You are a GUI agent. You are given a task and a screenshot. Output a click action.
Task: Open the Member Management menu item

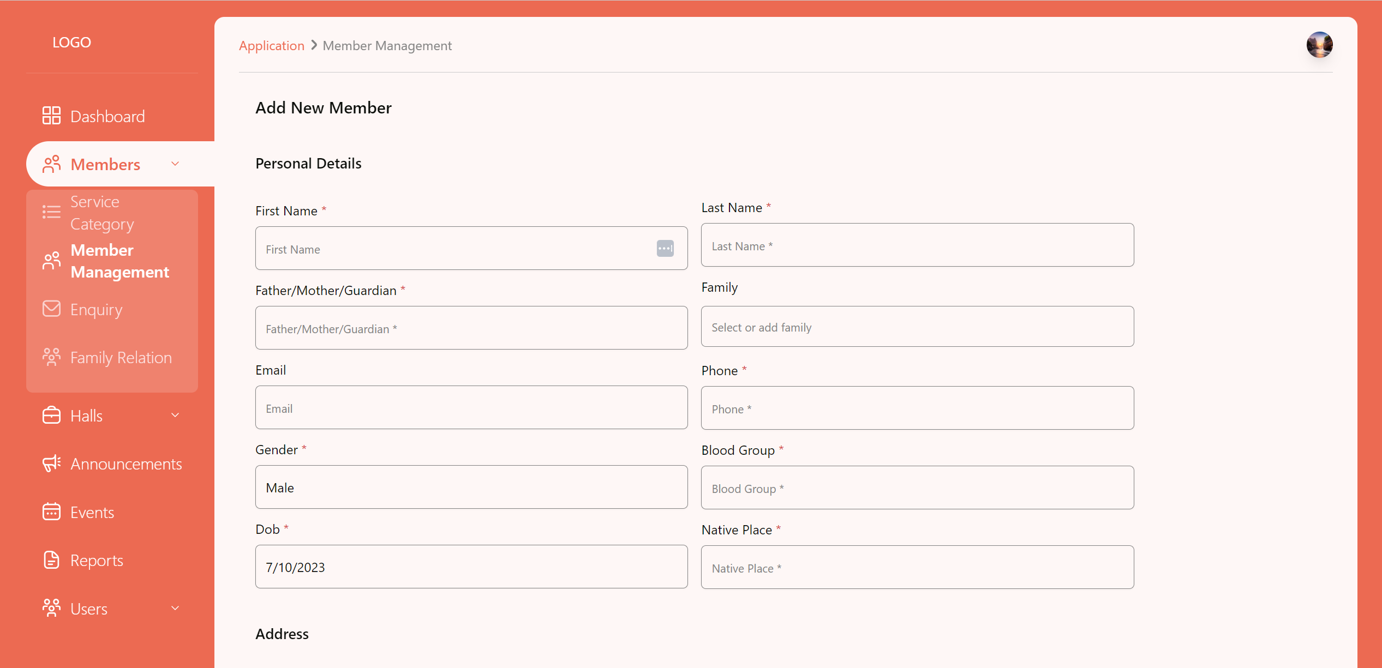pos(119,261)
